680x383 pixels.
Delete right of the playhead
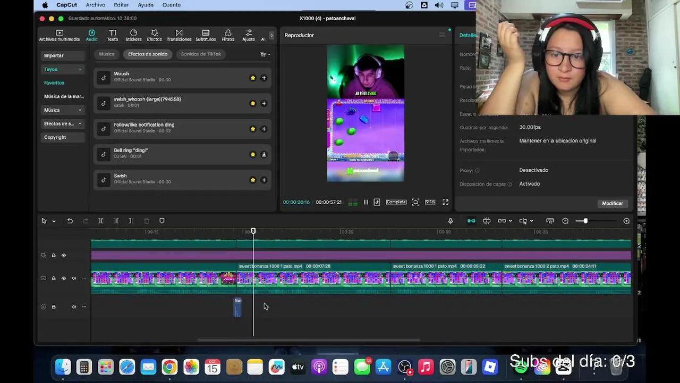(131, 221)
